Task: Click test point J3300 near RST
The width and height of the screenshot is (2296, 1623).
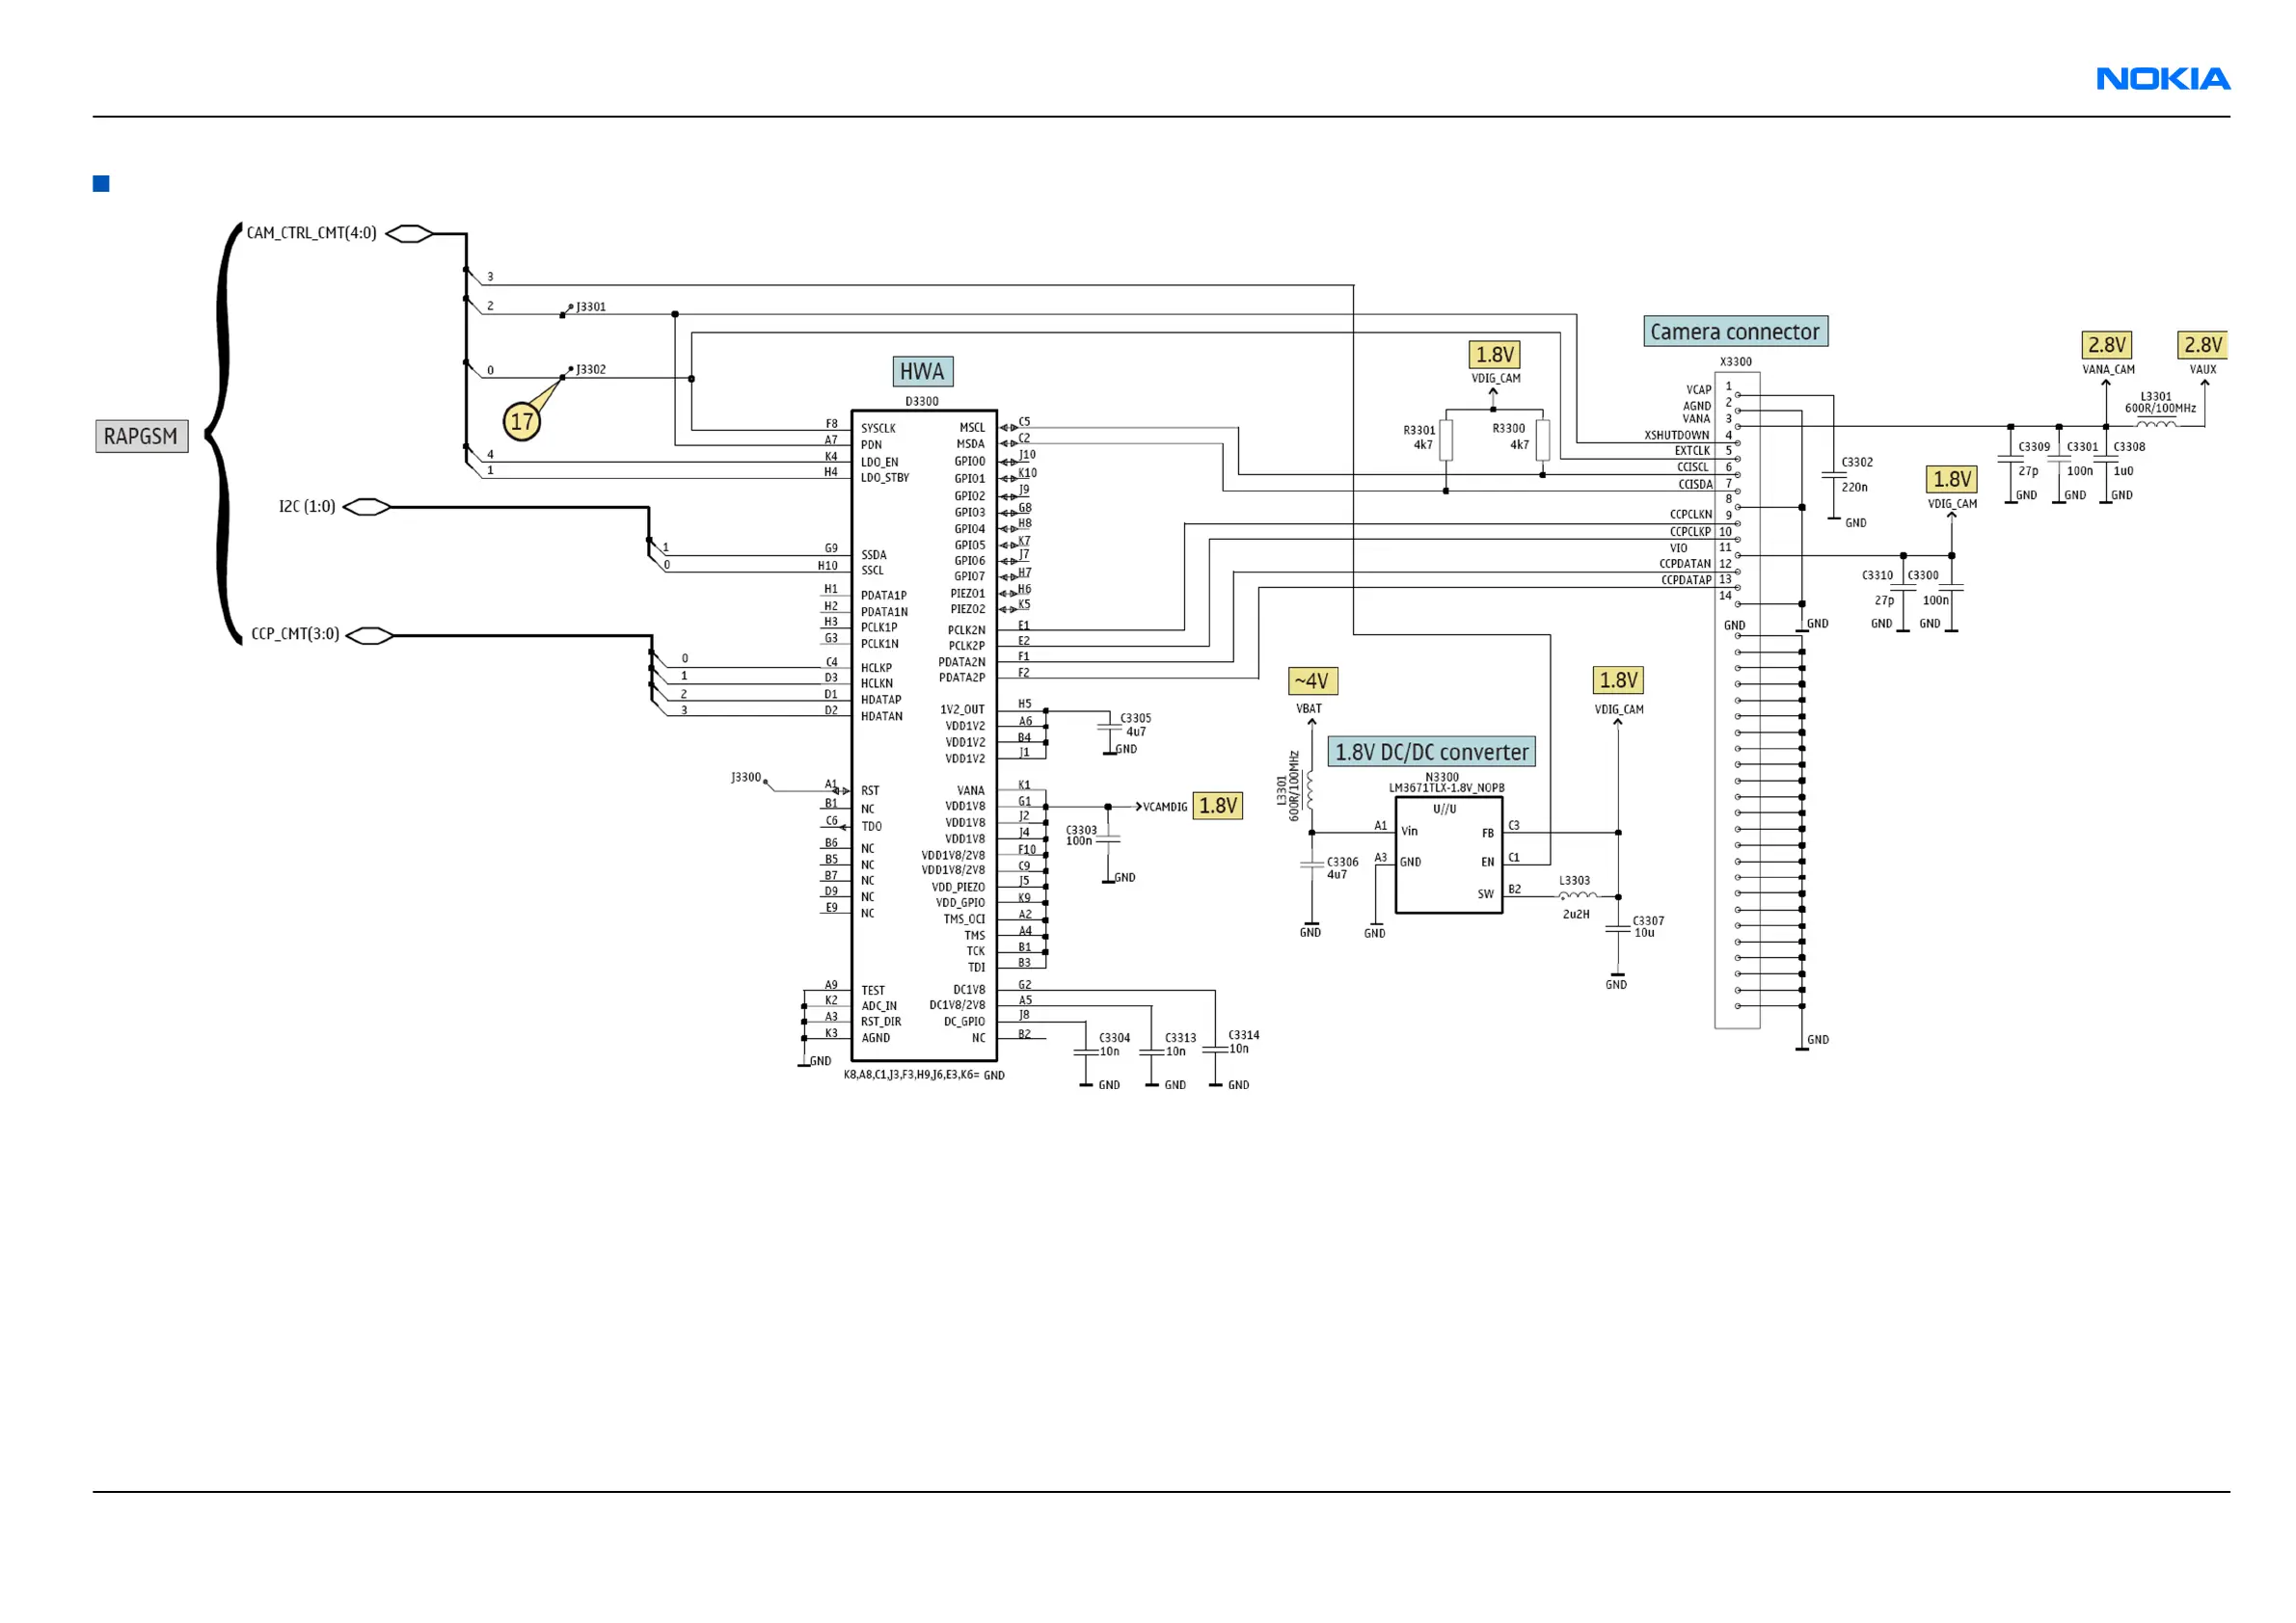Action: click(746, 777)
